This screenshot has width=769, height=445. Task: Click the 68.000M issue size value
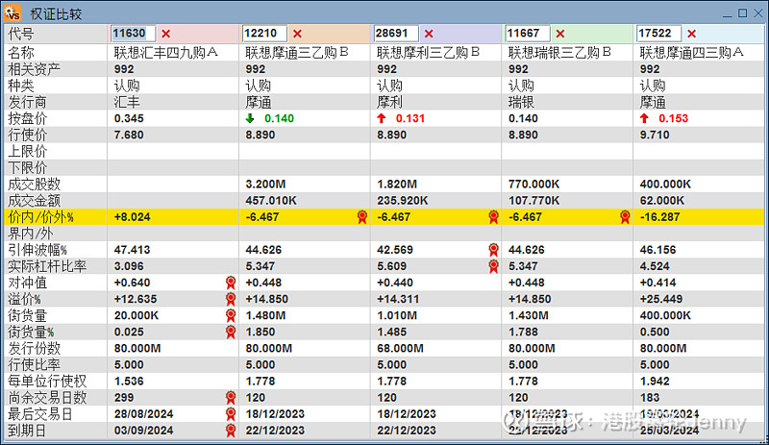[400, 348]
